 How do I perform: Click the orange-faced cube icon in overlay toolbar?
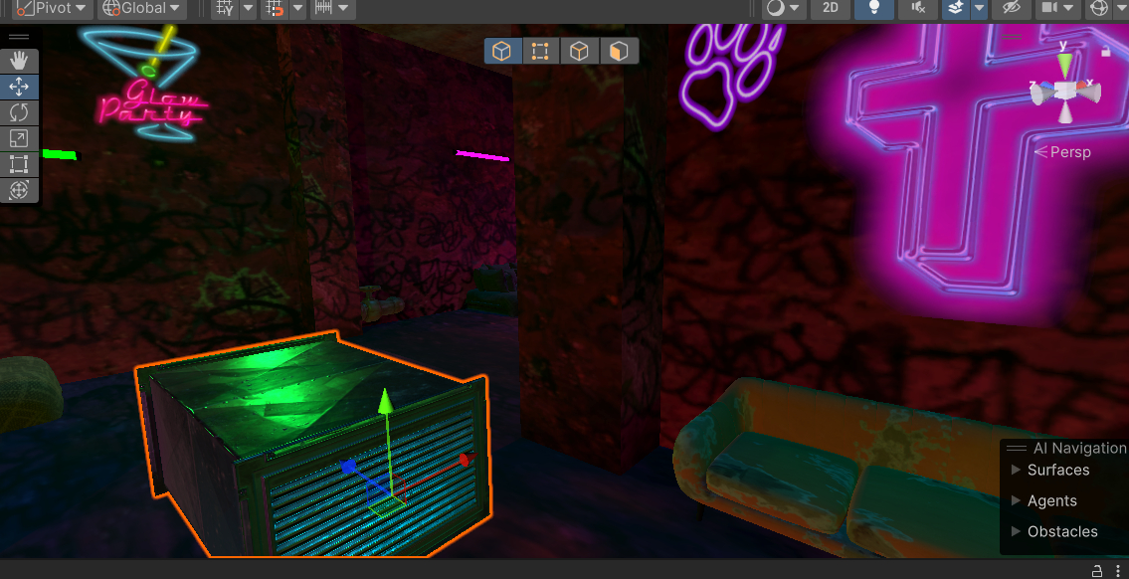coord(618,51)
